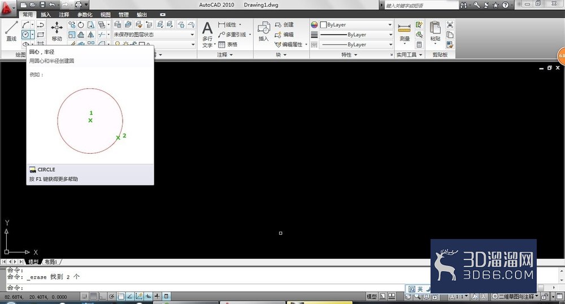Expand the 块 block panel

pyautogui.click(x=281, y=55)
